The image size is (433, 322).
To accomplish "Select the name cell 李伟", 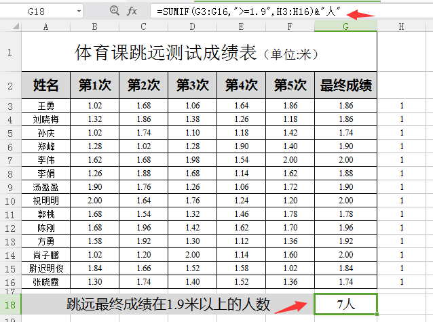I will coord(46,160).
